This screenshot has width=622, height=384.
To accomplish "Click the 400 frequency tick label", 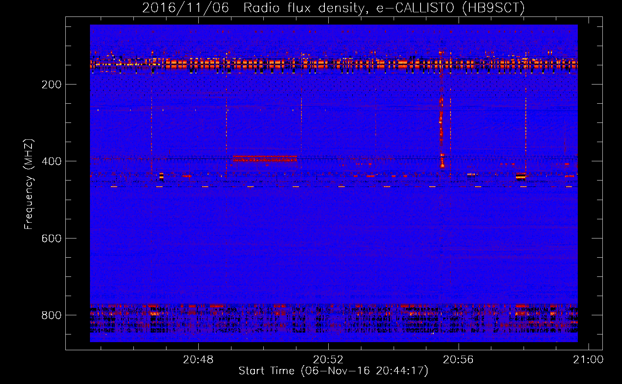I will [x=52, y=161].
